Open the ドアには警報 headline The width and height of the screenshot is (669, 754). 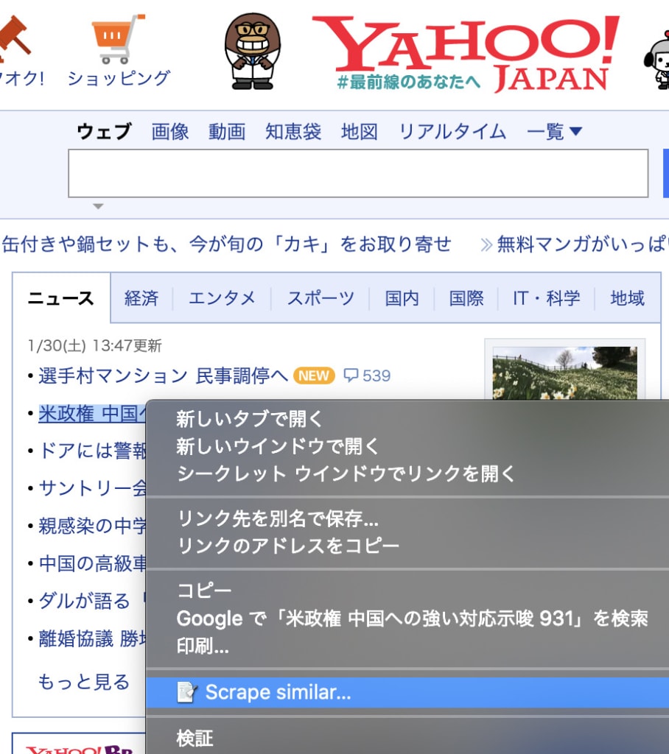[x=92, y=451]
